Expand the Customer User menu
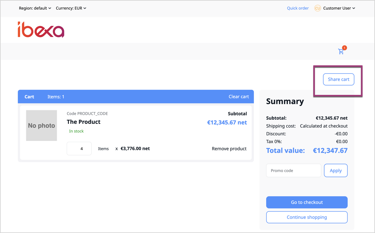 (x=339, y=8)
